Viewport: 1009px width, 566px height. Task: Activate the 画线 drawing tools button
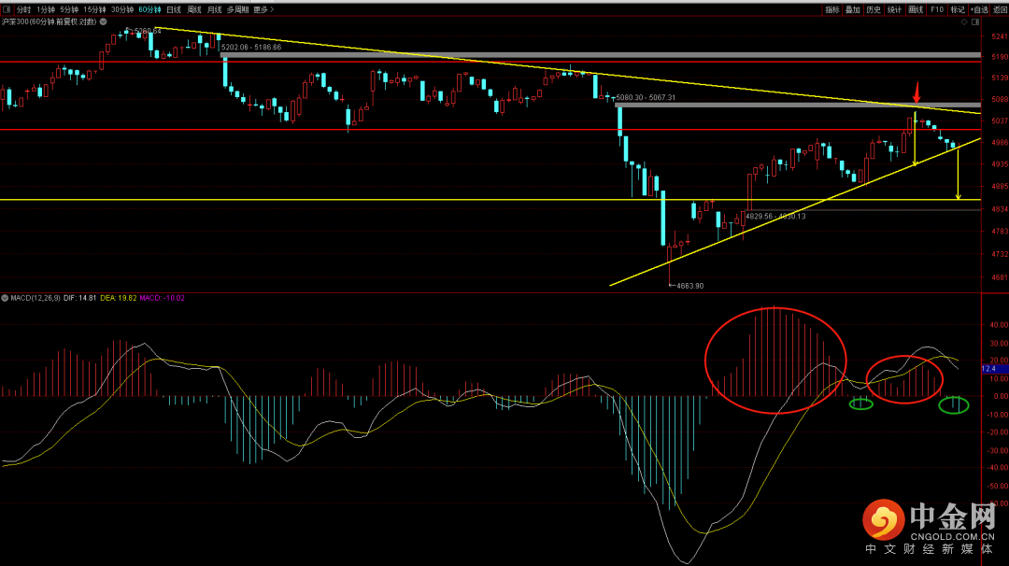point(916,9)
